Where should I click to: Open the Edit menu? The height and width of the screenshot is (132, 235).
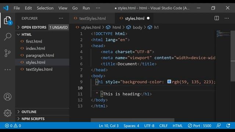pyautogui.click(x=28, y=8)
